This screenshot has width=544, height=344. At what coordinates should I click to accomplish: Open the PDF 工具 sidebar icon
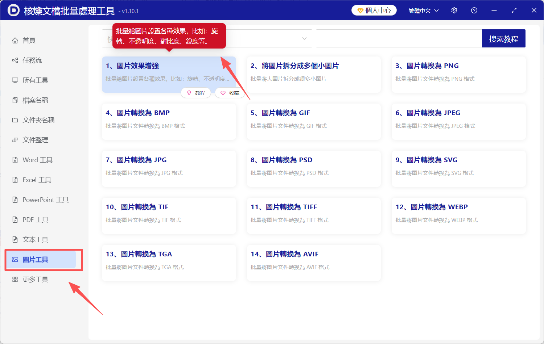point(15,219)
